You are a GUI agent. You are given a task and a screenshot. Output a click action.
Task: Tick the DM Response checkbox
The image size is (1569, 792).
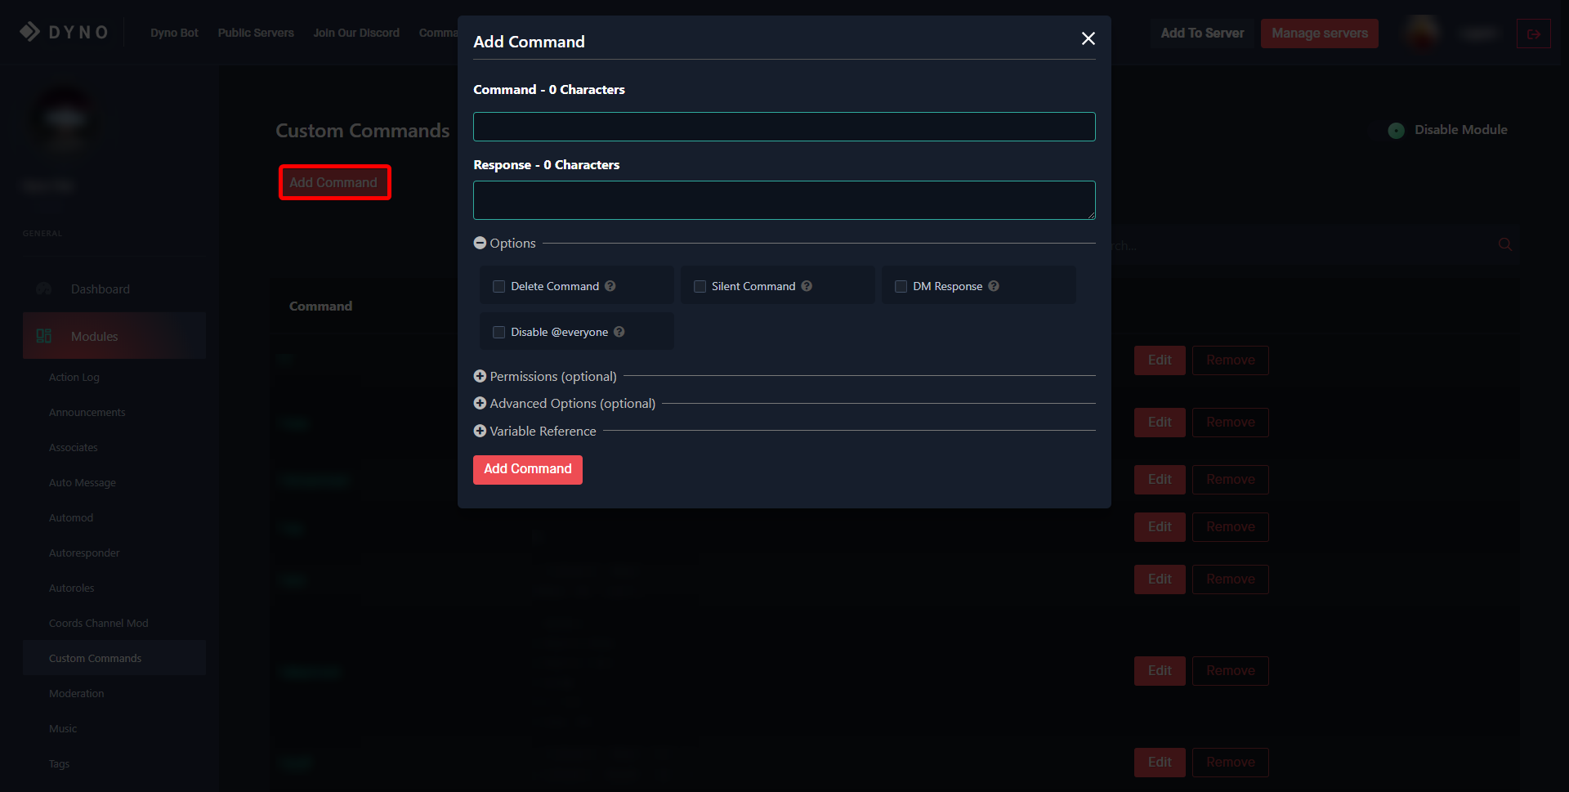point(901,286)
